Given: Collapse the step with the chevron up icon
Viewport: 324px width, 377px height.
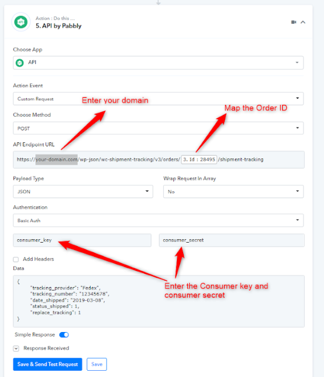Looking at the screenshot, I should click(303, 22).
